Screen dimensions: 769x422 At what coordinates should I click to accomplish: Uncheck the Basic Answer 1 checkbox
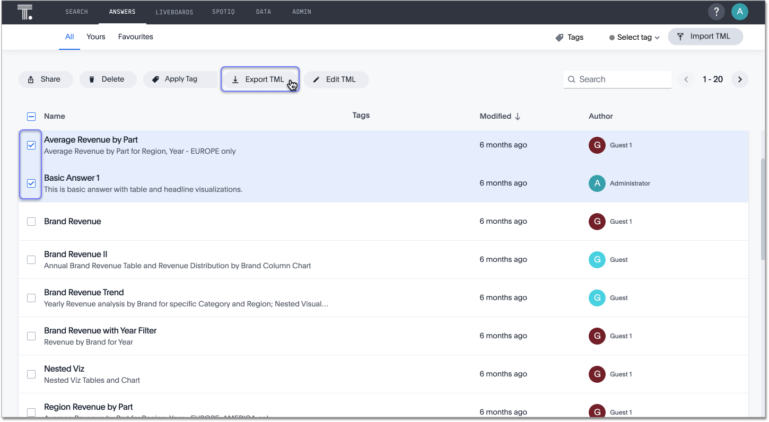[31, 183]
